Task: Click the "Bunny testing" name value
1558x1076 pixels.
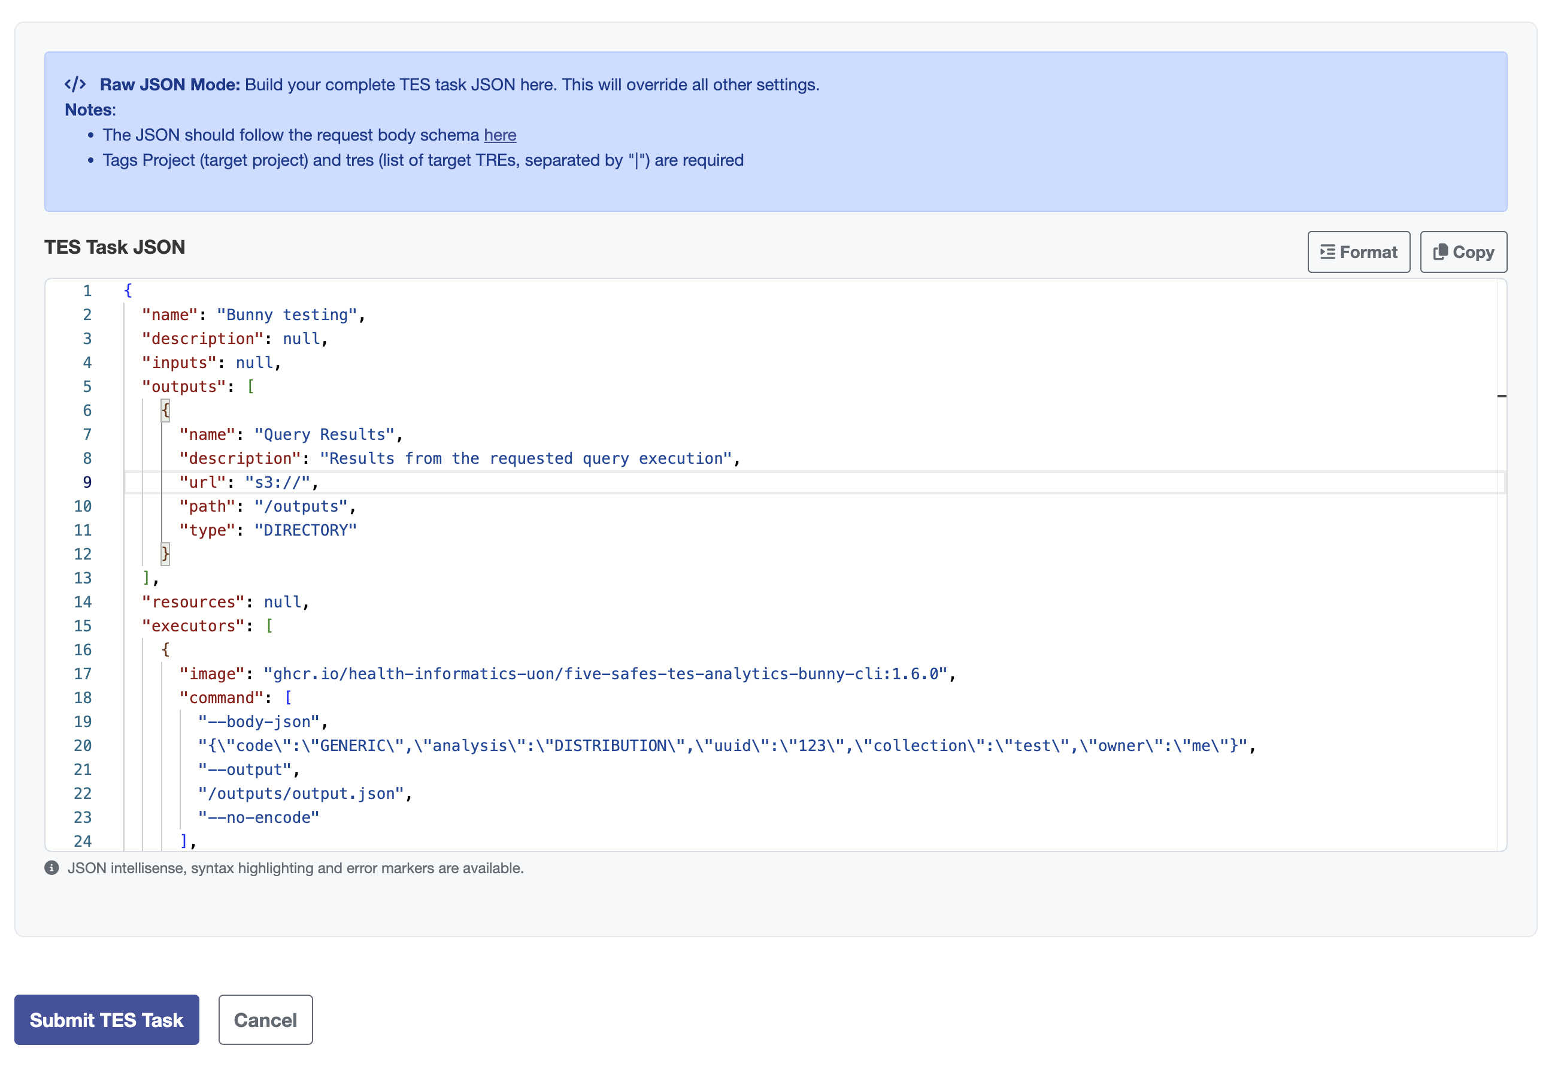Action: tap(287, 315)
